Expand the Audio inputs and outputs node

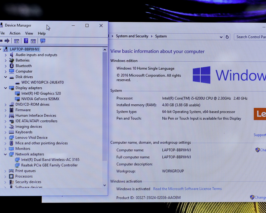[x=6, y=55]
